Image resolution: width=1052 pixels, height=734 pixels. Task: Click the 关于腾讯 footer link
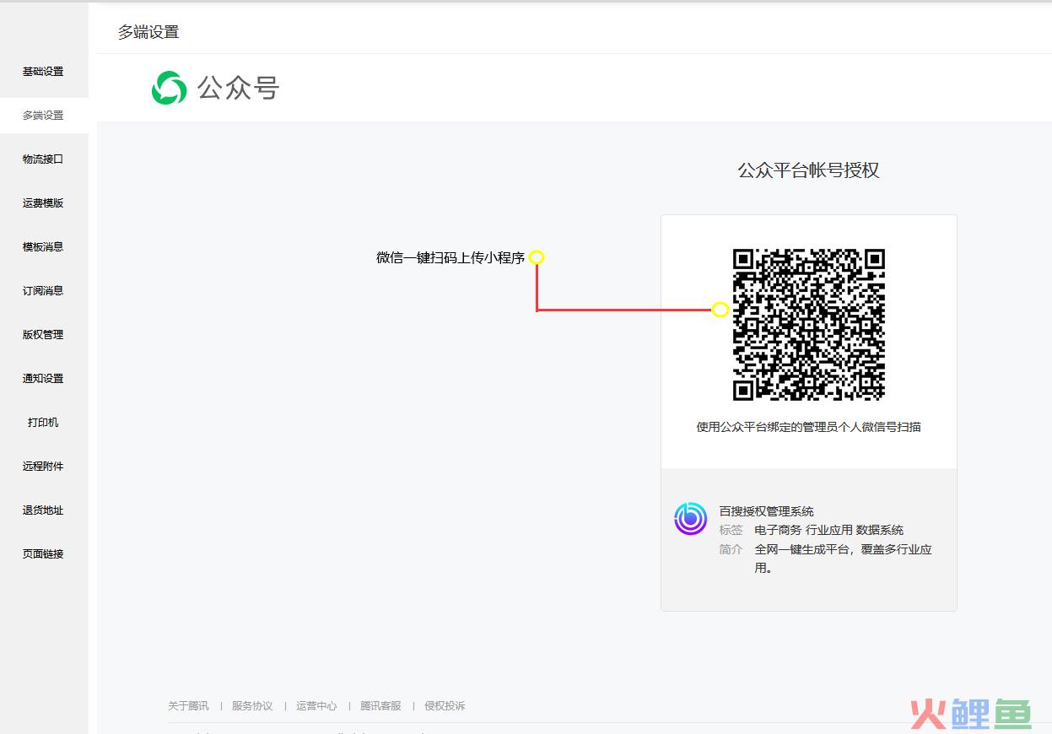188,705
